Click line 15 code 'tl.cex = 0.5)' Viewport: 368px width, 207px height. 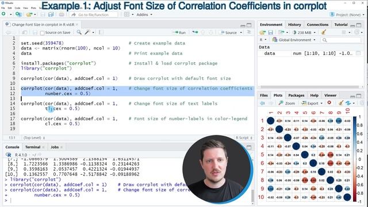coord(63,109)
